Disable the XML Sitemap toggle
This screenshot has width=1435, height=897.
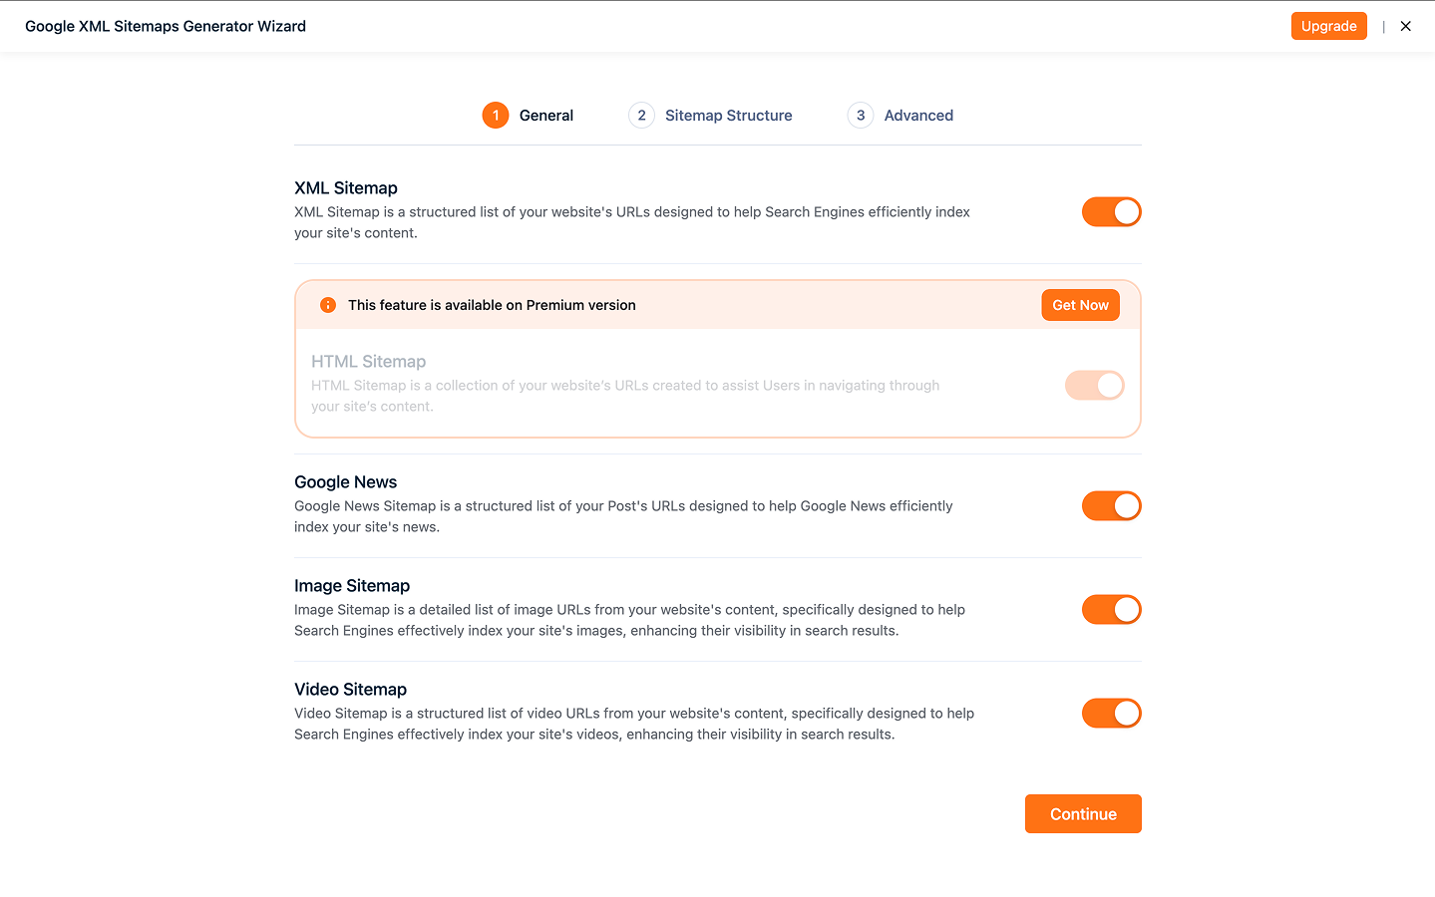coord(1111,212)
